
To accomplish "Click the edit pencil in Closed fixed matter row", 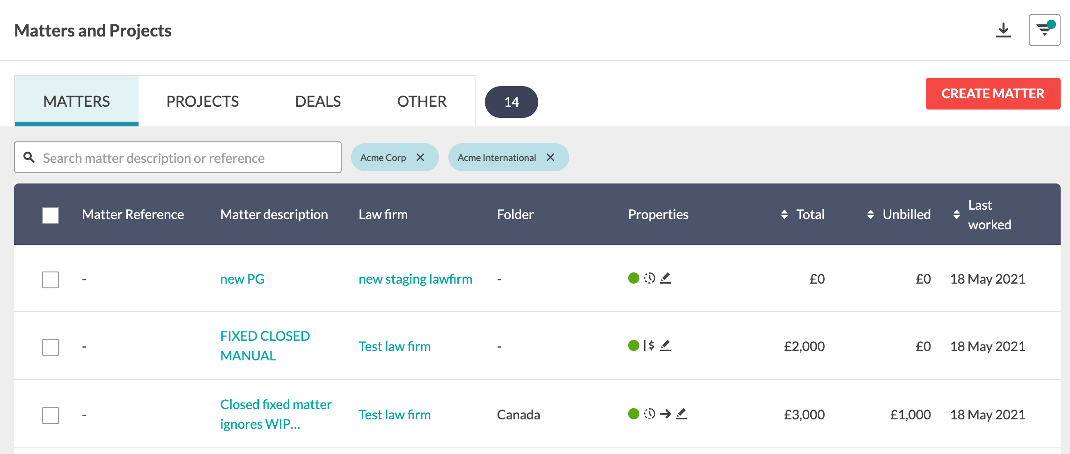I will [x=682, y=414].
